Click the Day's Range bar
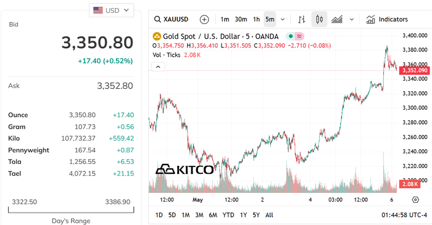Viewport: 432px width, 225px height. (71, 210)
